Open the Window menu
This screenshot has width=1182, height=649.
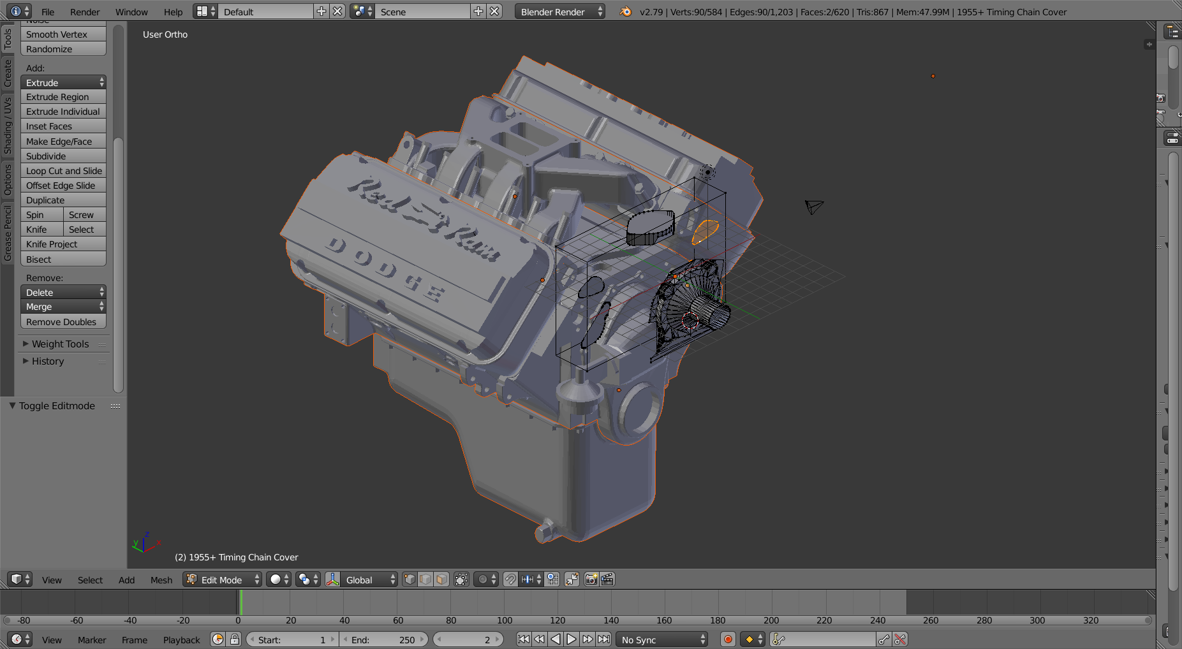coord(131,11)
